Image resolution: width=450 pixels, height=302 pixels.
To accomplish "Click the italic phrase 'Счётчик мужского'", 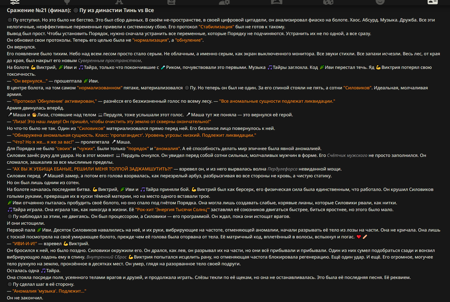I will click(347, 155).
